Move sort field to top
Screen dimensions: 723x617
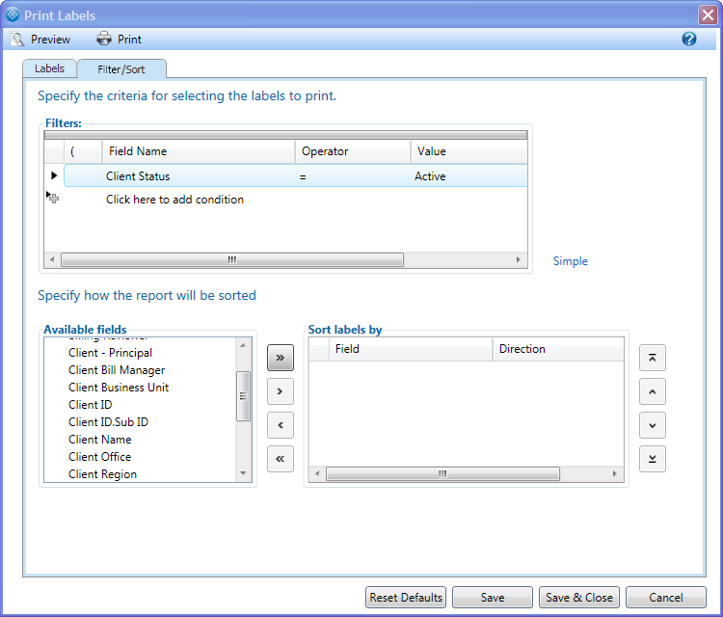pyautogui.click(x=653, y=358)
